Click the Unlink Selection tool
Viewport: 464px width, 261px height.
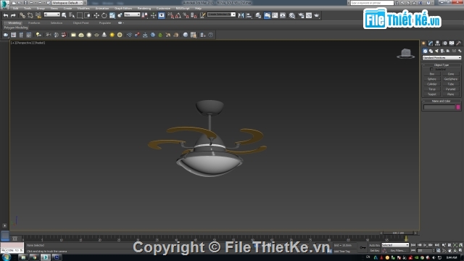pos(30,15)
